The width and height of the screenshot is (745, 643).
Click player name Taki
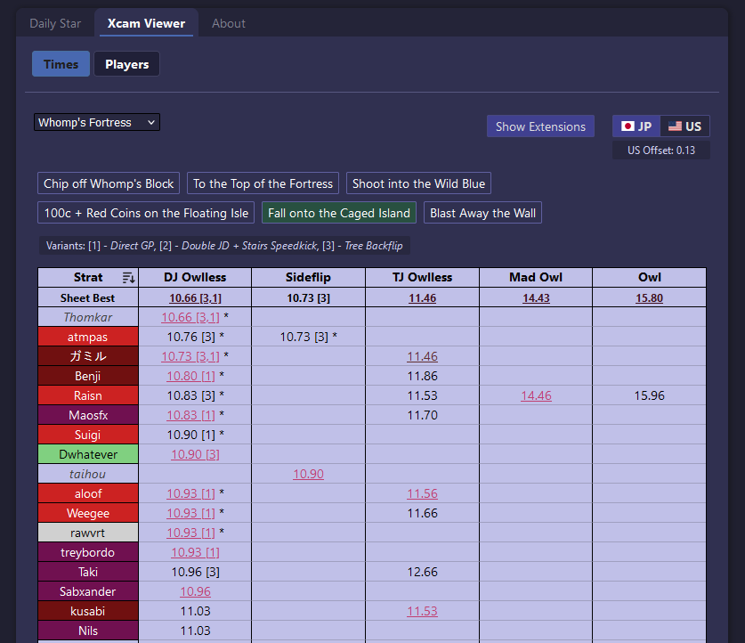click(x=88, y=572)
